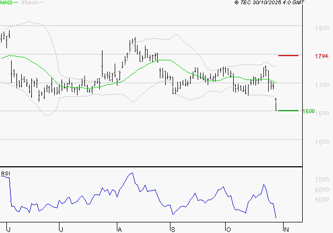Click the O month axis label
This screenshot has height=233, width=333.
(228, 230)
